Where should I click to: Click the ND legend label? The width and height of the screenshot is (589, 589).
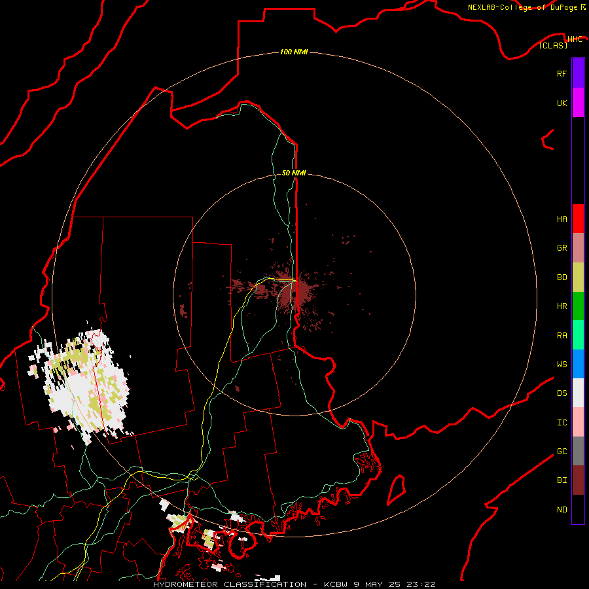[x=562, y=509]
